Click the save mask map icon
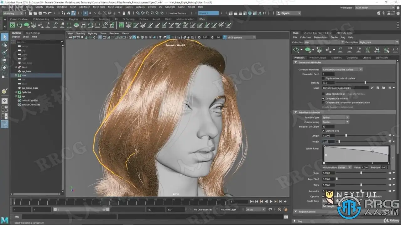 tap(378, 88)
